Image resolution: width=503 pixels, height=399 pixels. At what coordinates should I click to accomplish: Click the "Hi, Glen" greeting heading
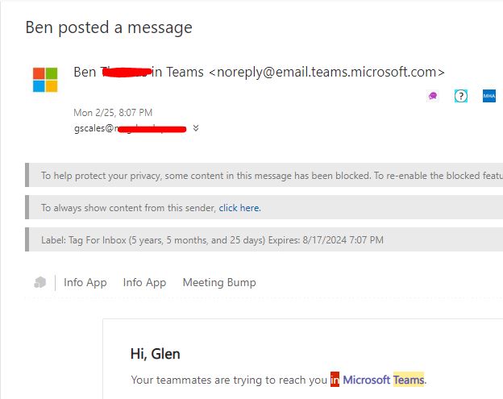click(156, 353)
